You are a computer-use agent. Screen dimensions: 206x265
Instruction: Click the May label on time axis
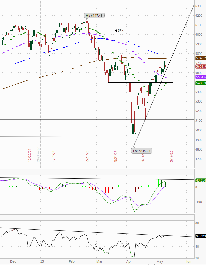tap(160, 261)
